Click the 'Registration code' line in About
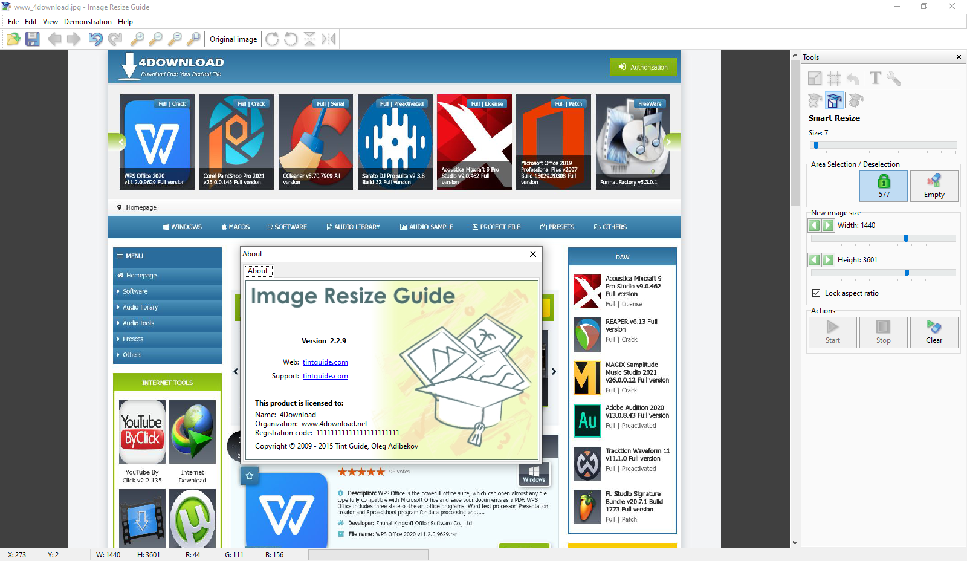Image resolution: width=967 pixels, height=561 pixels. [327, 433]
